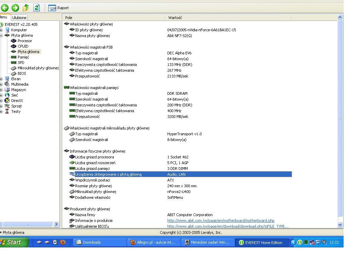Expand the Ekran tree node

coord(1,79)
